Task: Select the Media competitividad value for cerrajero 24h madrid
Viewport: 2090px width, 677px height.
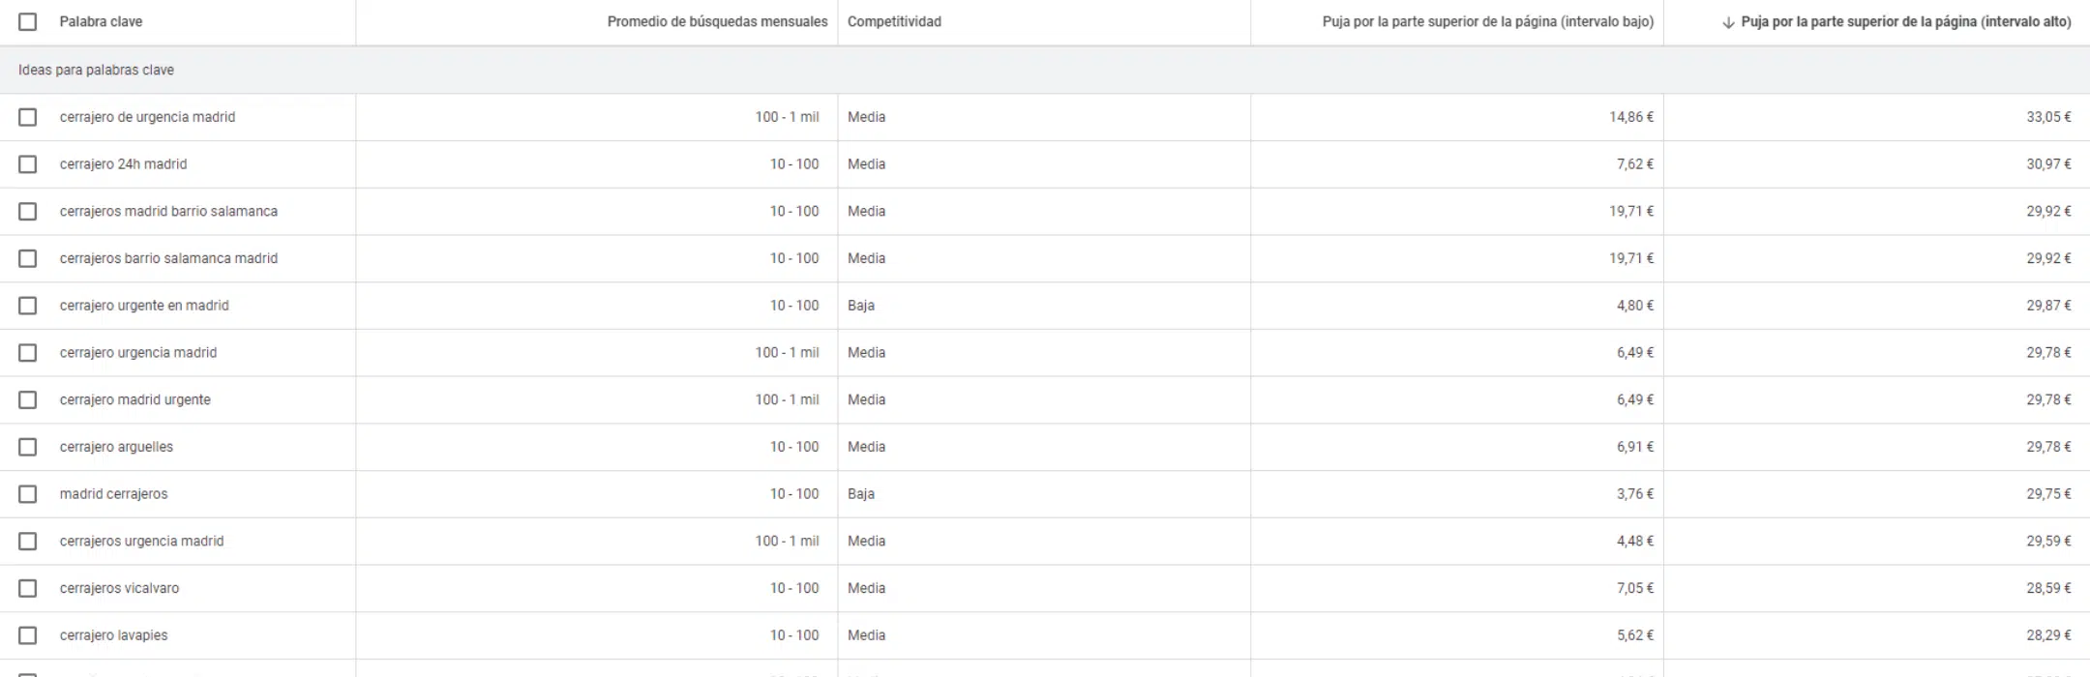Action: (866, 163)
